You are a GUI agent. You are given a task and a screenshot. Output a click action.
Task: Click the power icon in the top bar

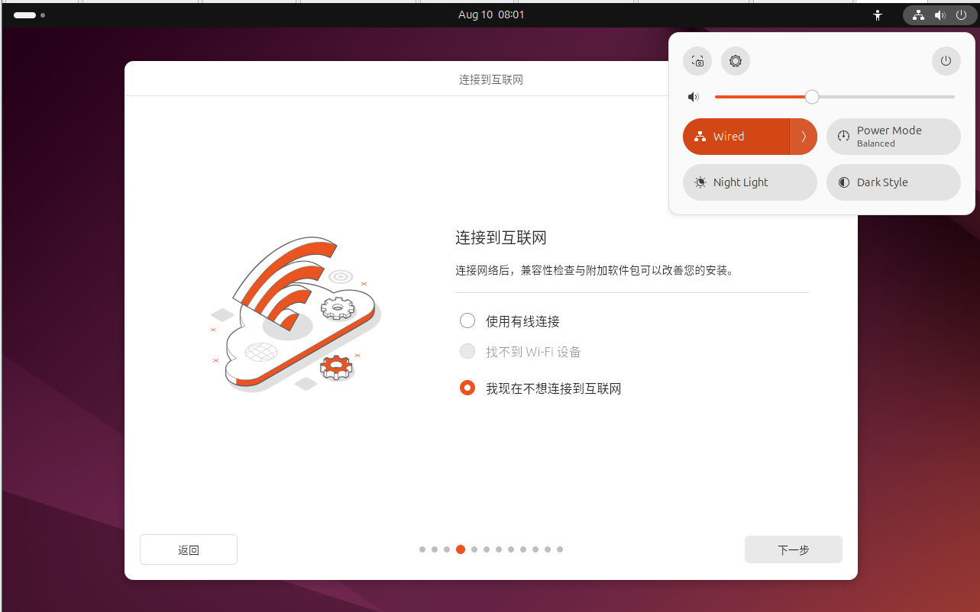point(961,14)
